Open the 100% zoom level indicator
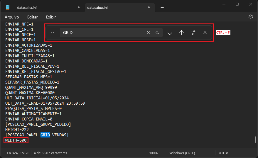The height and width of the screenshot is (158, 258). tap(154, 153)
